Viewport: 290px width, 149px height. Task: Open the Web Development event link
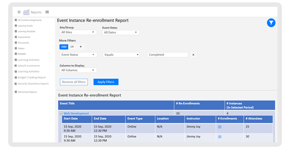click(76, 113)
